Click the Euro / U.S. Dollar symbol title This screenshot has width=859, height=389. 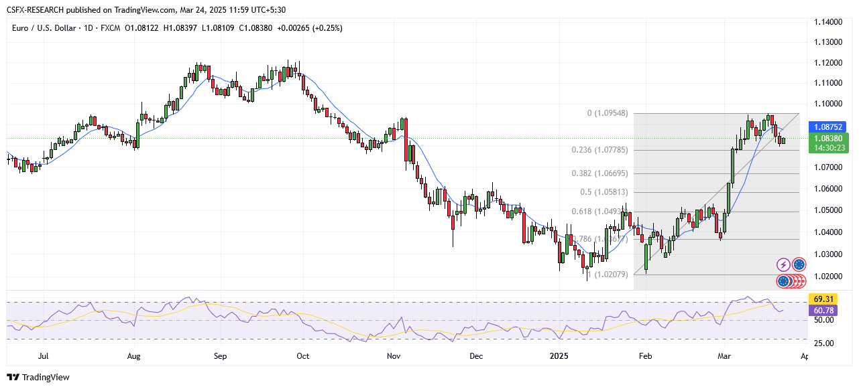coord(48,27)
